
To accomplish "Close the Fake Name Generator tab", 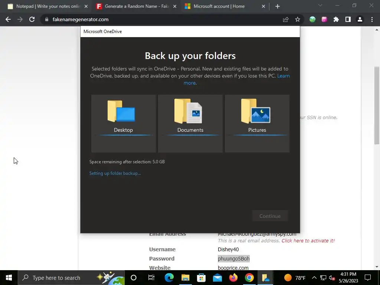I will 175,6.
